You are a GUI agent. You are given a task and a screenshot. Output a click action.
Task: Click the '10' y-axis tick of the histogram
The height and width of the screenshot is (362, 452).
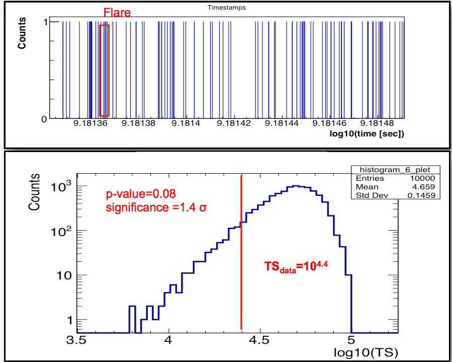coord(64,276)
